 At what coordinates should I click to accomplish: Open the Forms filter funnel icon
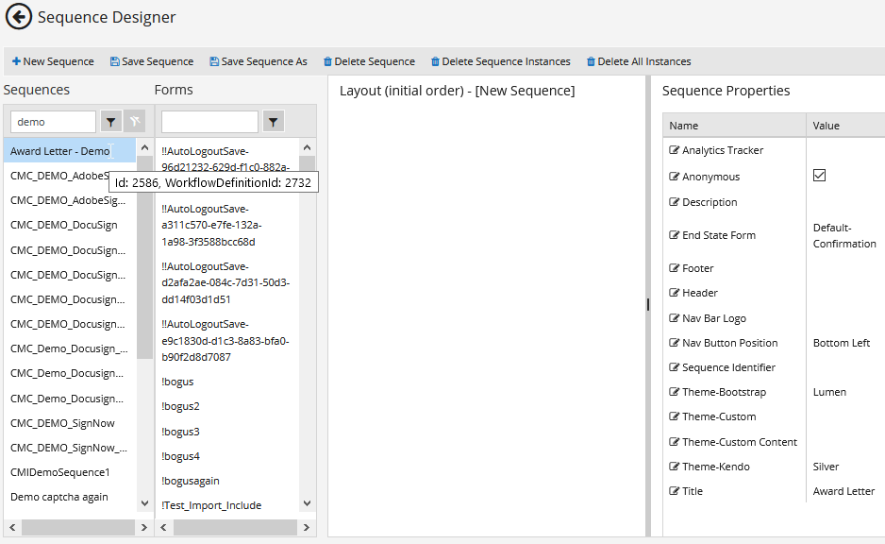tap(273, 121)
